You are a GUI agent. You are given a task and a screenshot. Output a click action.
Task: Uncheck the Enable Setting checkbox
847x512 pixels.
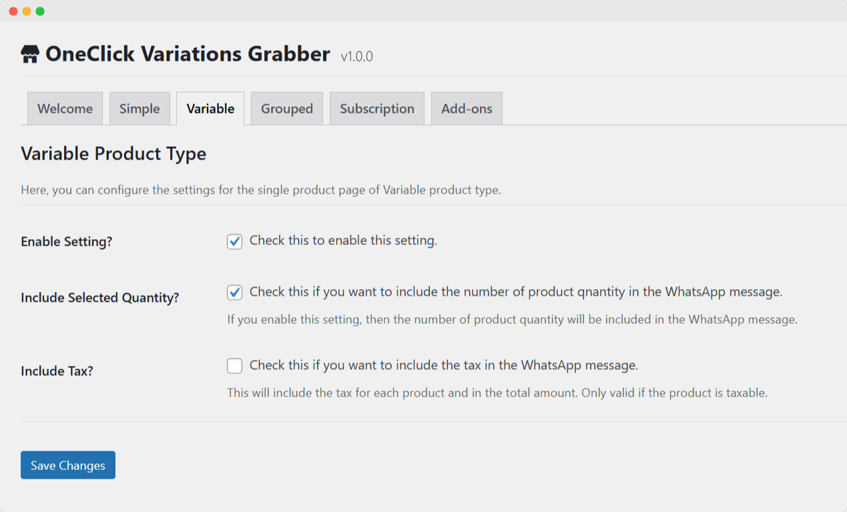[x=234, y=242]
